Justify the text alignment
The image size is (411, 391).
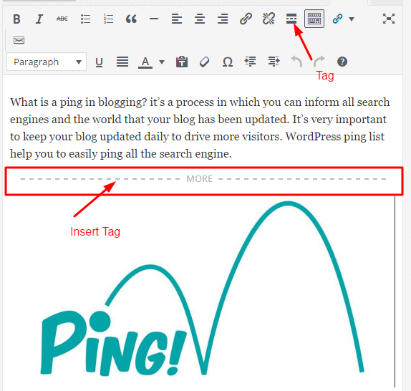coord(122,62)
